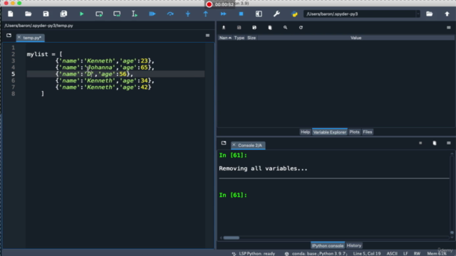Image resolution: width=456 pixels, height=256 pixels.
Task: Browse working directory folder icon
Action: point(429,14)
